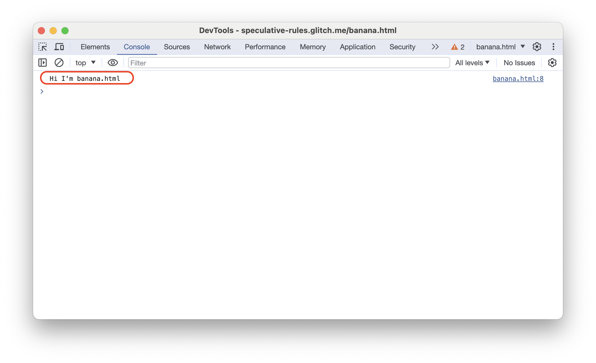Switch to the Network tab
Viewport: 596px width, 363px height.
click(217, 47)
